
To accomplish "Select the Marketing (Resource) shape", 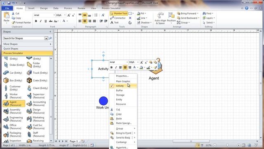I will click(37, 119).
